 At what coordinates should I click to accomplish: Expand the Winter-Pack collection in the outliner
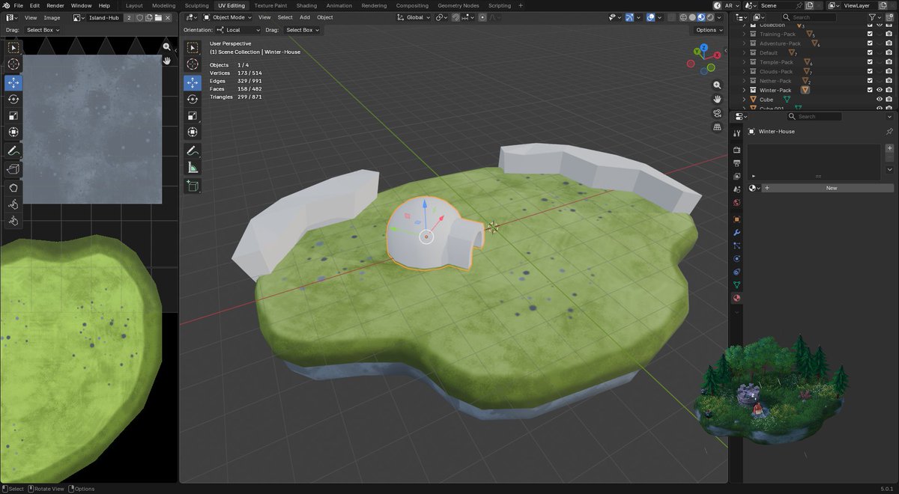click(744, 90)
